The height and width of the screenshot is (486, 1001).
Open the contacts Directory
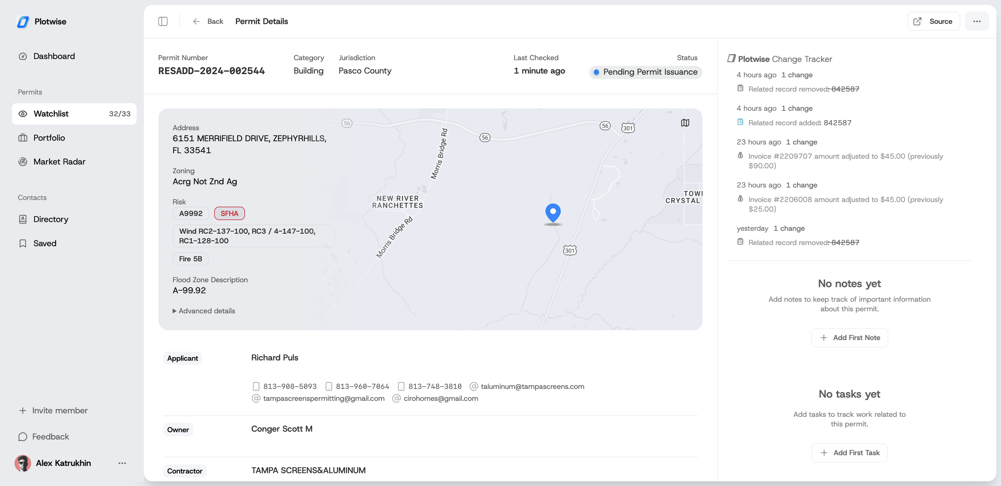51,219
